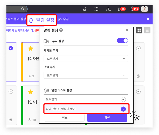Switch to list view layout

tap(147, 30)
